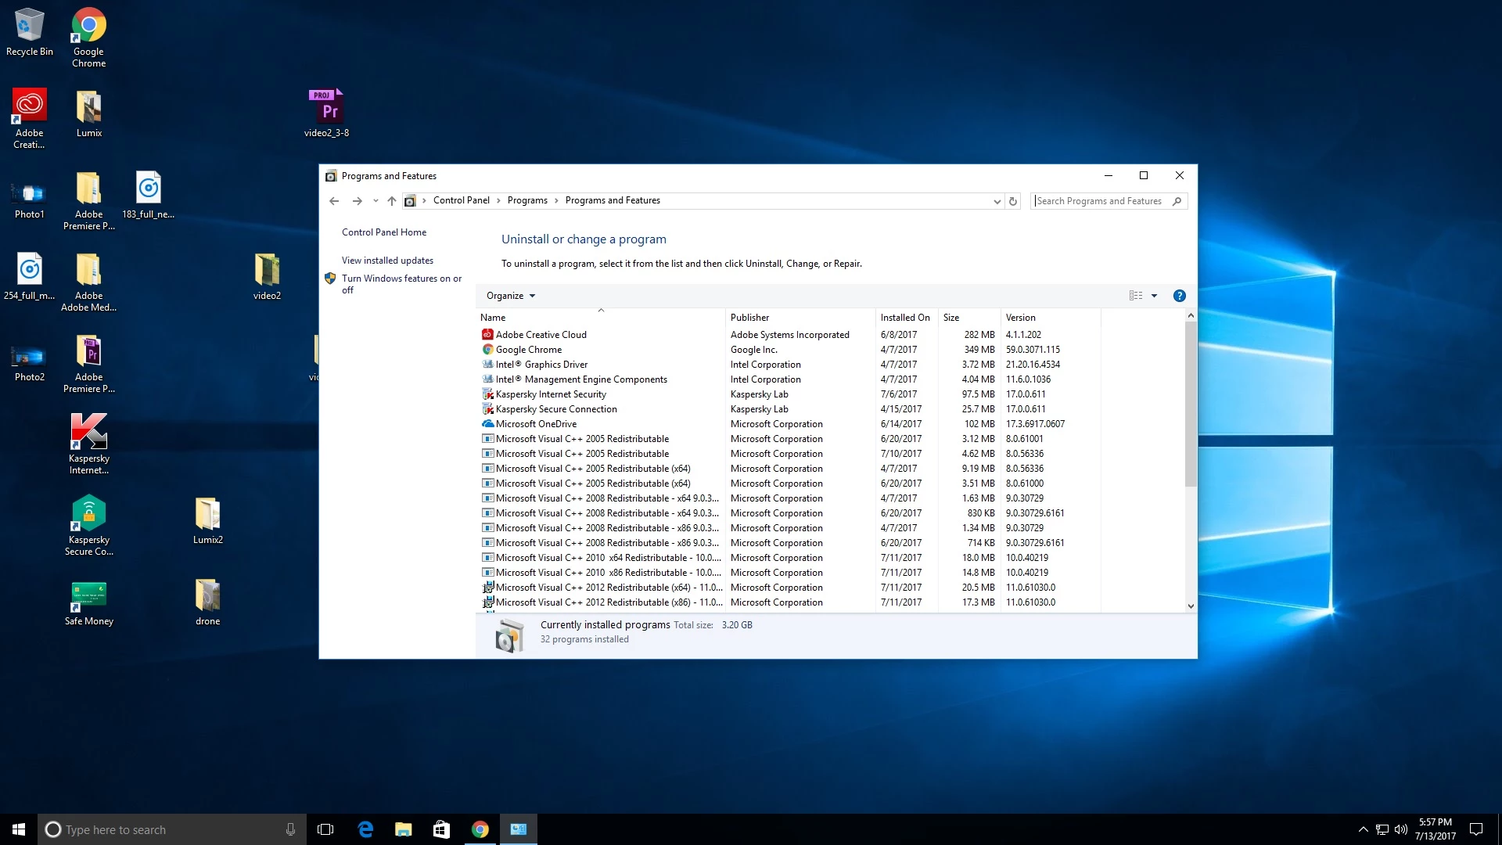1502x845 pixels.
Task: Select Adobe Creative Cloud in program list
Action: pyautogui.click(x=541, y=335)
